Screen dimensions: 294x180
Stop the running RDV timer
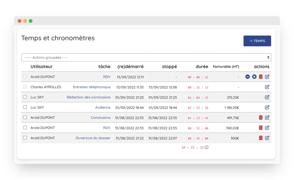tap(254, 77)
